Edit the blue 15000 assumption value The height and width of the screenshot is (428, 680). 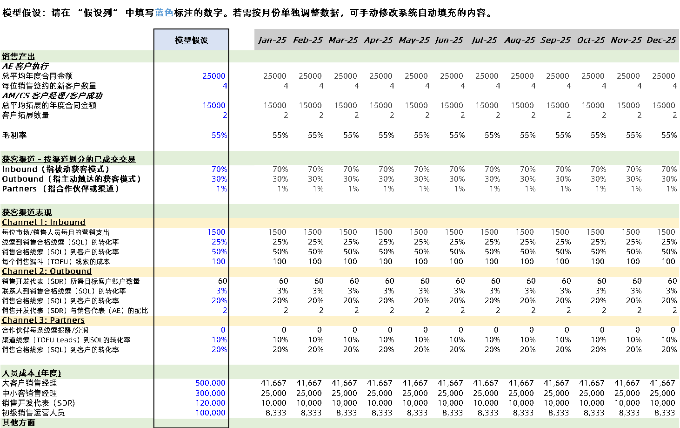tap(213, 105)
